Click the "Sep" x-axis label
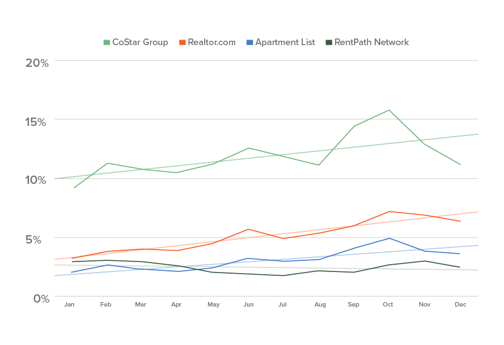 click(353, 304)
